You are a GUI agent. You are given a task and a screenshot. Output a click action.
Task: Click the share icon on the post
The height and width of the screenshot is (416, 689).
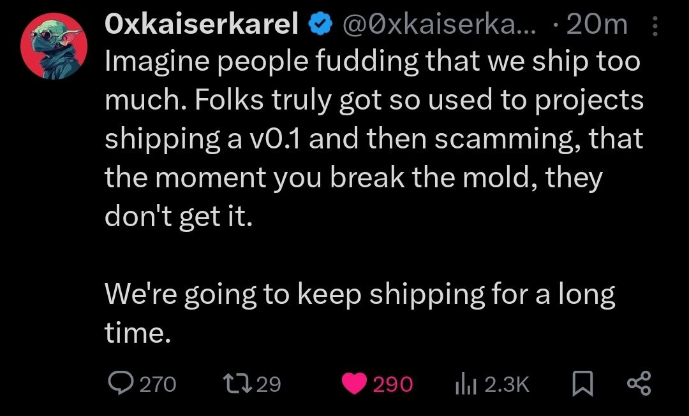coord(639,383)
